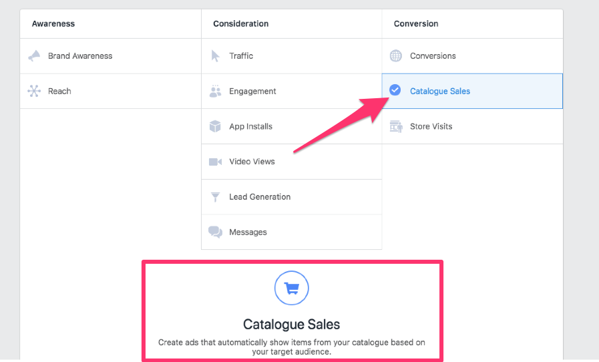The height and width of the screenshot is (362, 599).
Task: Toggle the Catalogue Sales blue checkmark
Action: tap(395, 90)
